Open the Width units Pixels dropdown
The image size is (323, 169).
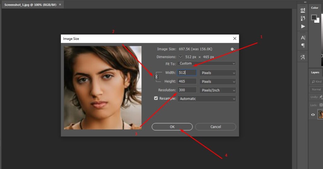click(x=218, y=73)
